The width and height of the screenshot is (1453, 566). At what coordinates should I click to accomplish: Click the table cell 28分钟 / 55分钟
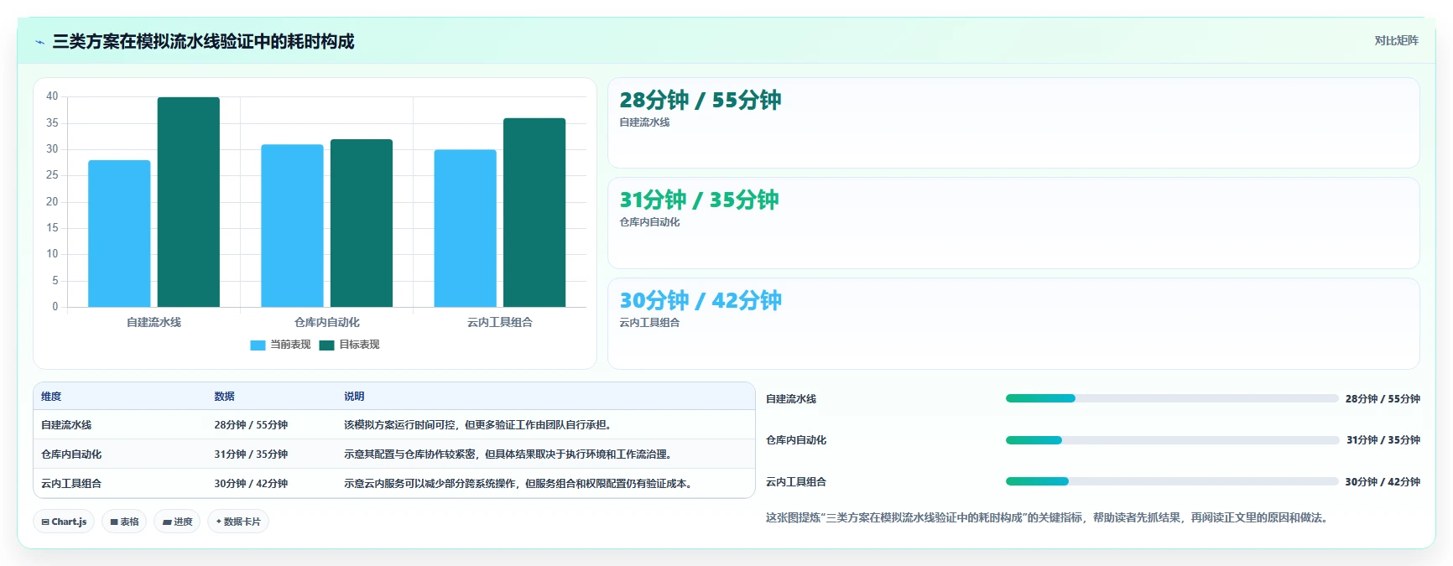tap(251, 425)
